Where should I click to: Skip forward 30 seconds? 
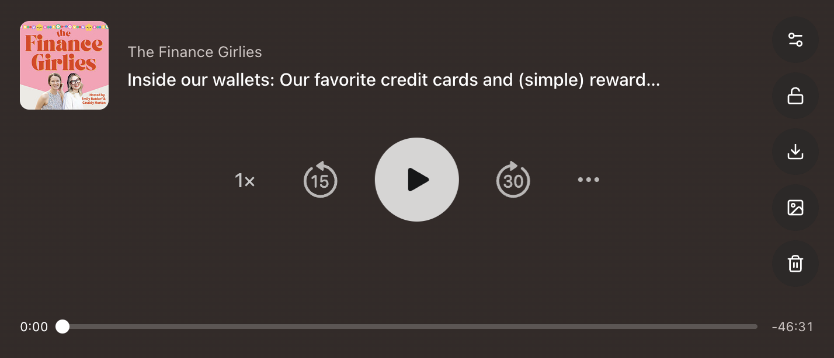[513, 180]
